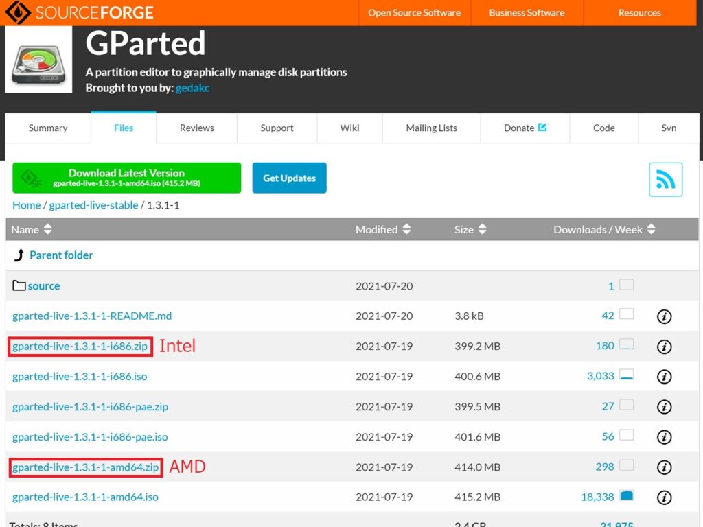
Task: Show info for gparted-live-1.3.1-1-README.md
Action: click(x=664, y=316)
